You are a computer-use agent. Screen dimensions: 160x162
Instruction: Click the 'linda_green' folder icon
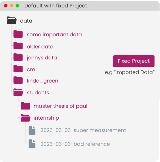(18, 80)
